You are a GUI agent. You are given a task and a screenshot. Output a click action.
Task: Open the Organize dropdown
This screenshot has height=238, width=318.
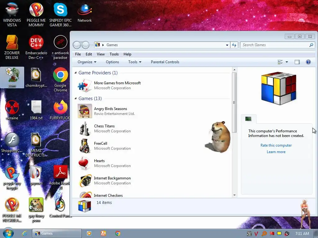pos(87,62)
